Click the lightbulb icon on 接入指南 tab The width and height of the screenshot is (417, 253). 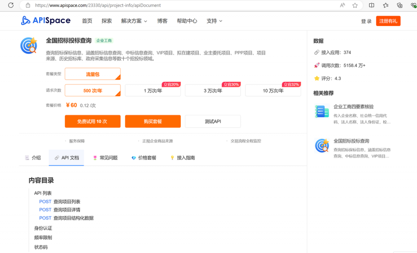[172, 158]
